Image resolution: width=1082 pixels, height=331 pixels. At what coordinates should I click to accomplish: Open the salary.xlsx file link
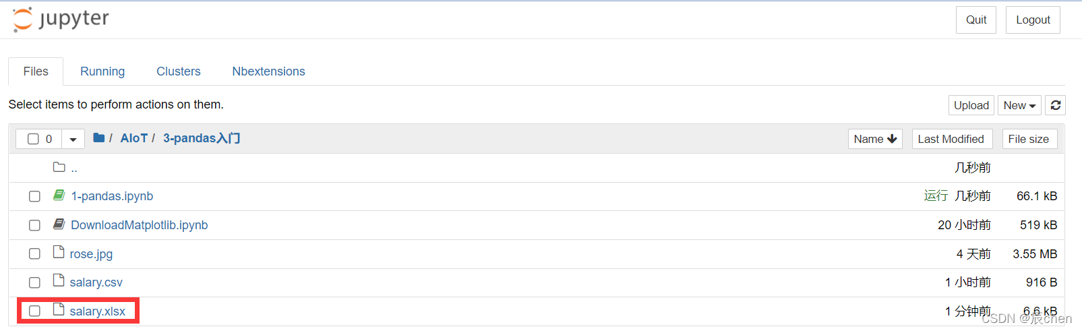(98, 311)
